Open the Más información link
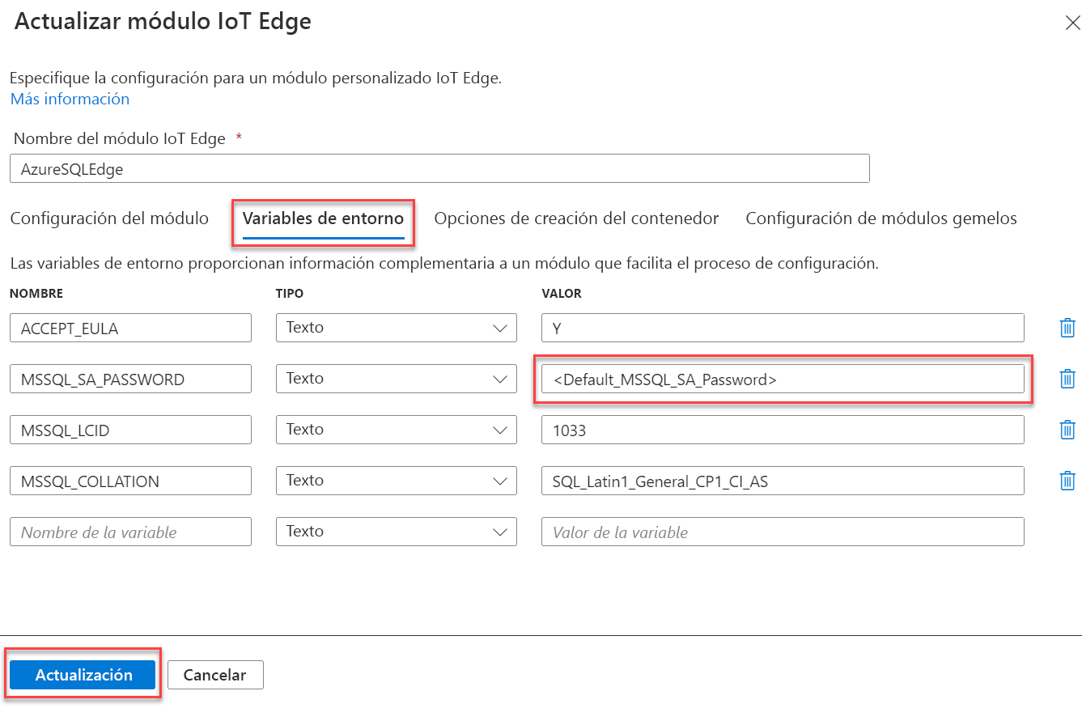 coord(70,99)
